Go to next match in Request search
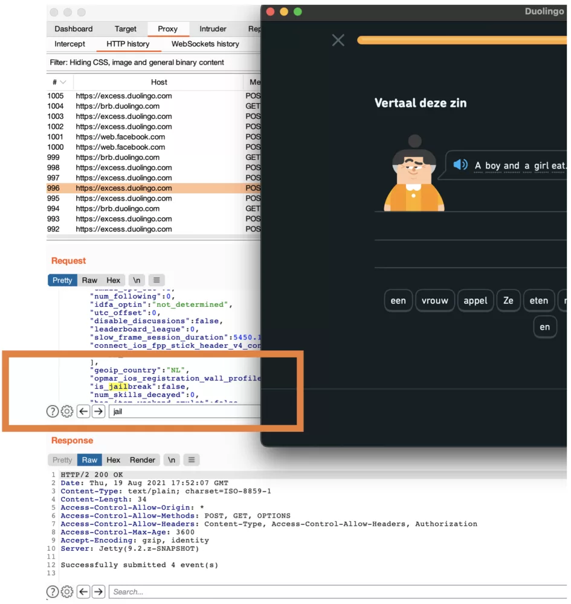Screen dimensions: 571x604 pyautogui.click(x=98, y=411)
